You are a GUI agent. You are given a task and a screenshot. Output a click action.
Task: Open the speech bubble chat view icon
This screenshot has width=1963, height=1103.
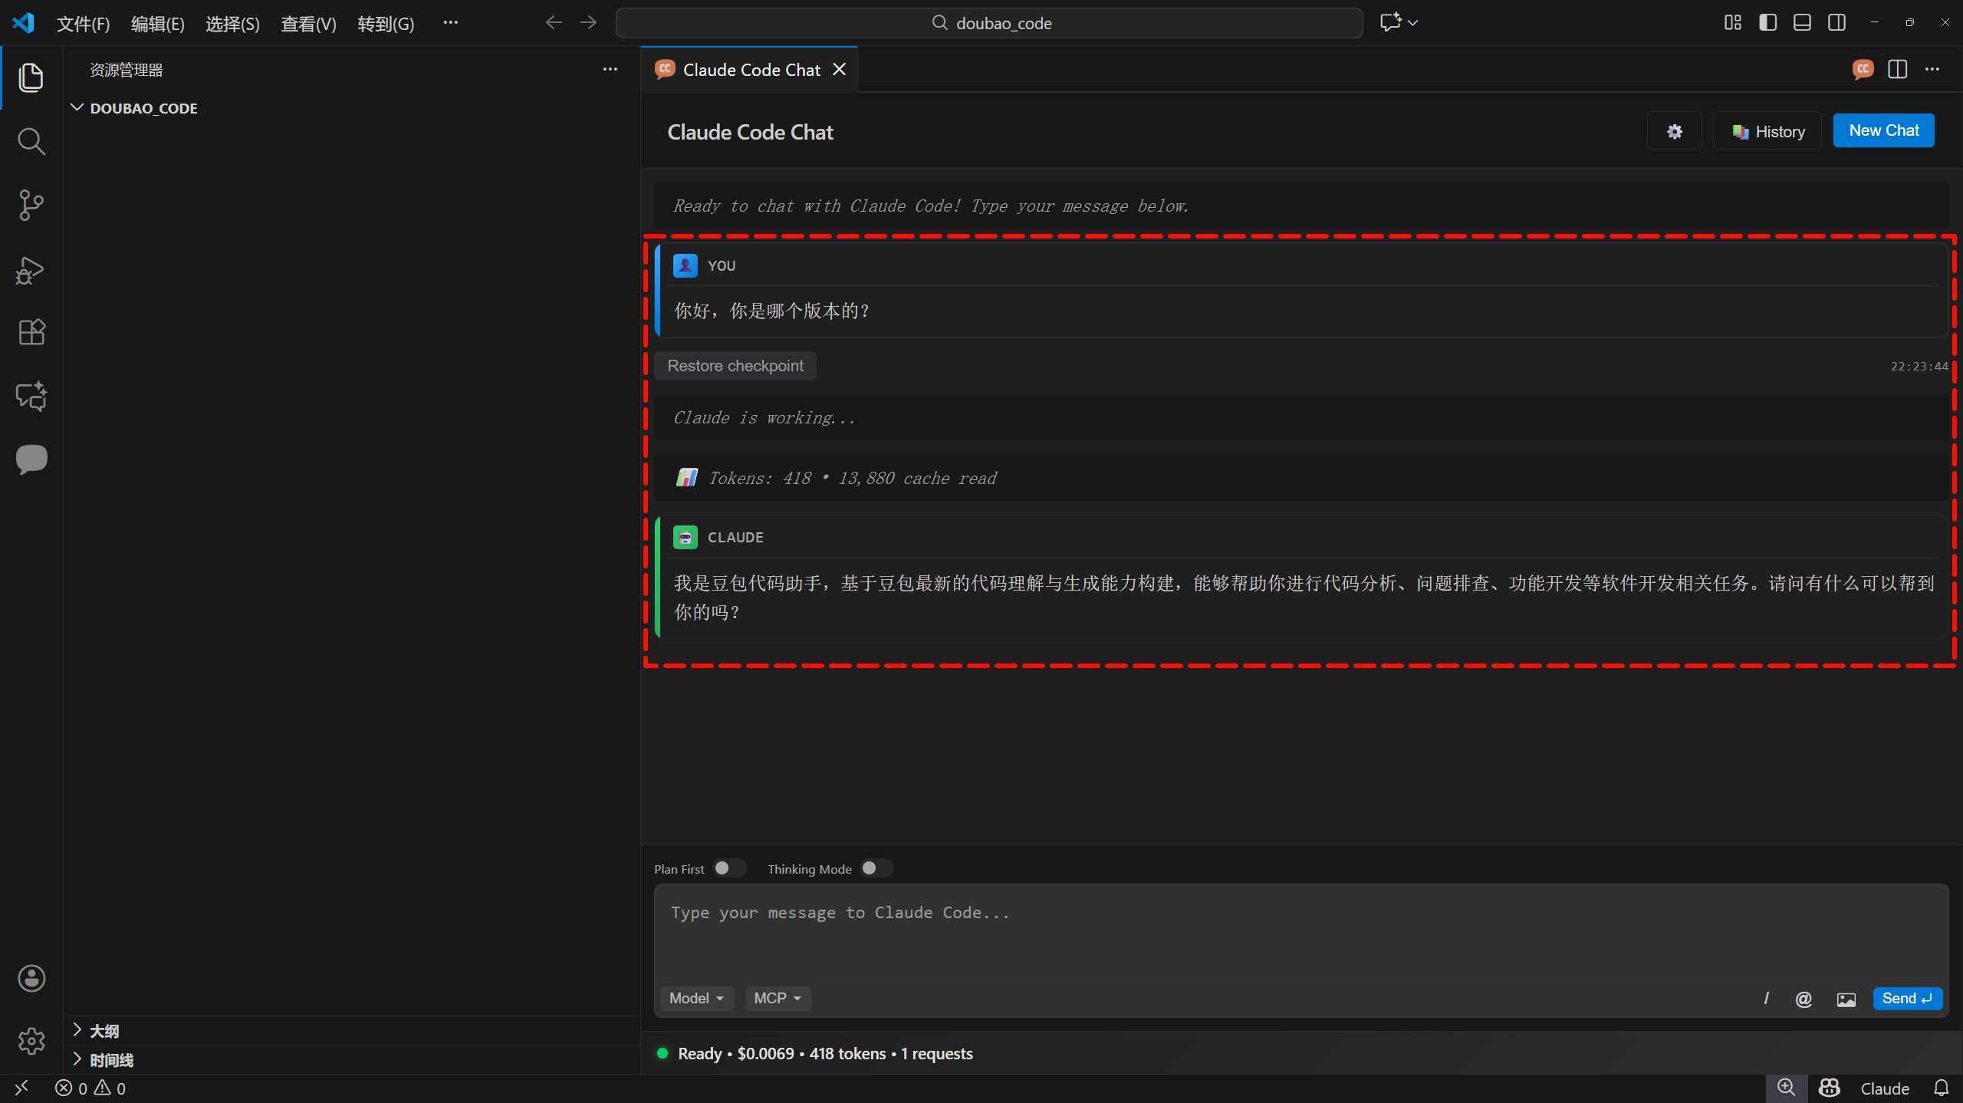[x=31, y=459]
